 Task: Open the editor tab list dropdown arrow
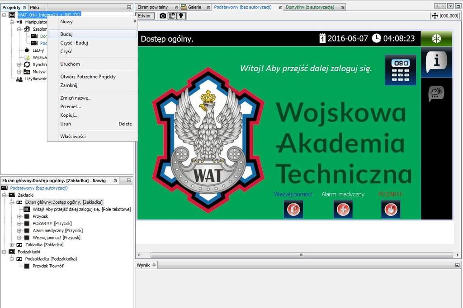tap(450, 6)
